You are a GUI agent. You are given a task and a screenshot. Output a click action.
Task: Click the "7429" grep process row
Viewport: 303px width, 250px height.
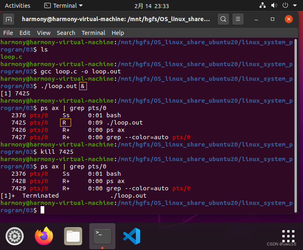[x=101, y=189]
